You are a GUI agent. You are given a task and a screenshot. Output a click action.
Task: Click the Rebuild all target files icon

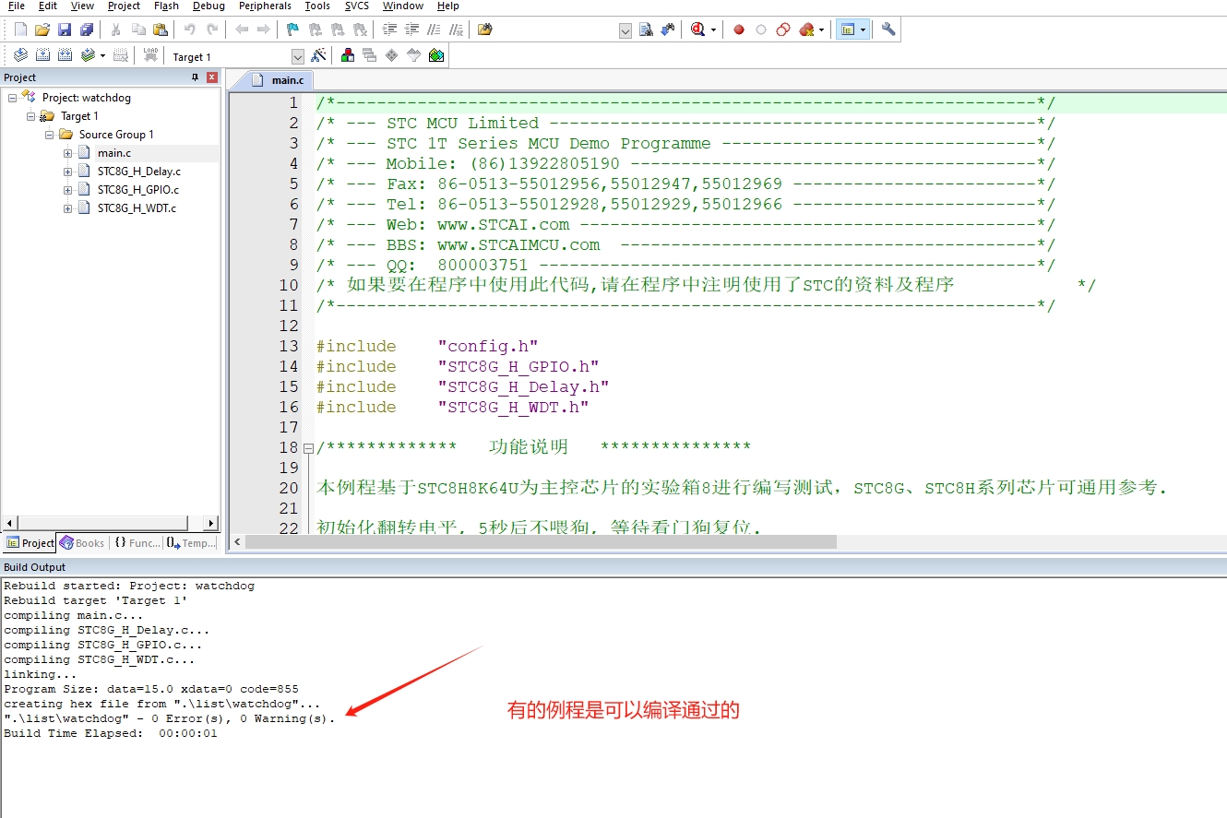65,55
